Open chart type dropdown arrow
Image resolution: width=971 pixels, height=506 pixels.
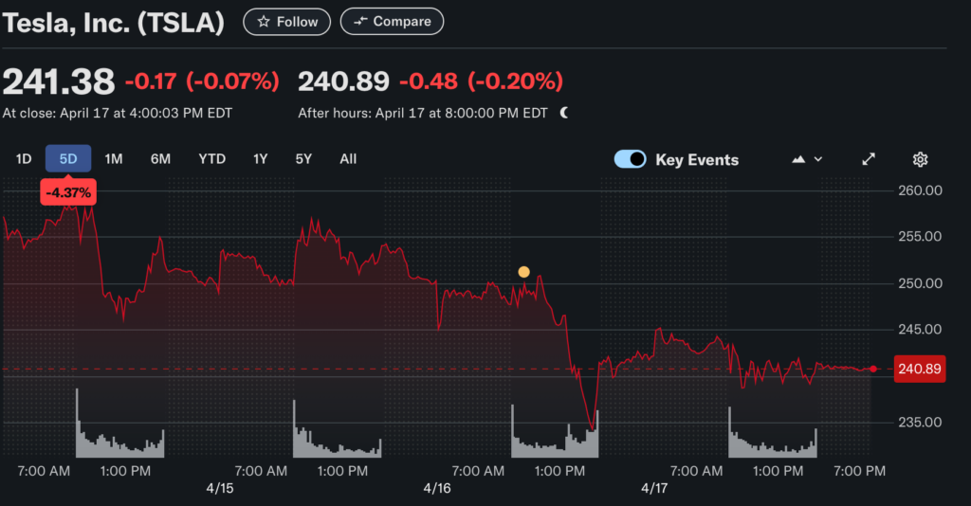(x=818, y=159)
